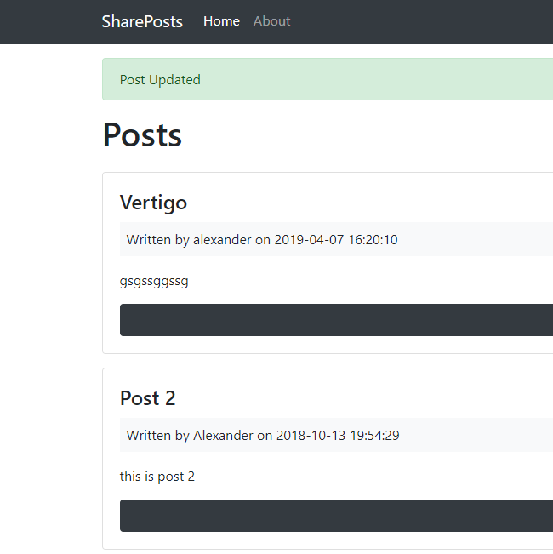Click the 'this is post 2' text
The width and height of the screenshot is (553, 554).
157,477
